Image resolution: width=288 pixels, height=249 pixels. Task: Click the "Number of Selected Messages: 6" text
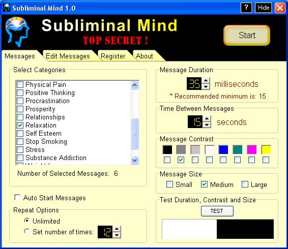coord(68,173)
